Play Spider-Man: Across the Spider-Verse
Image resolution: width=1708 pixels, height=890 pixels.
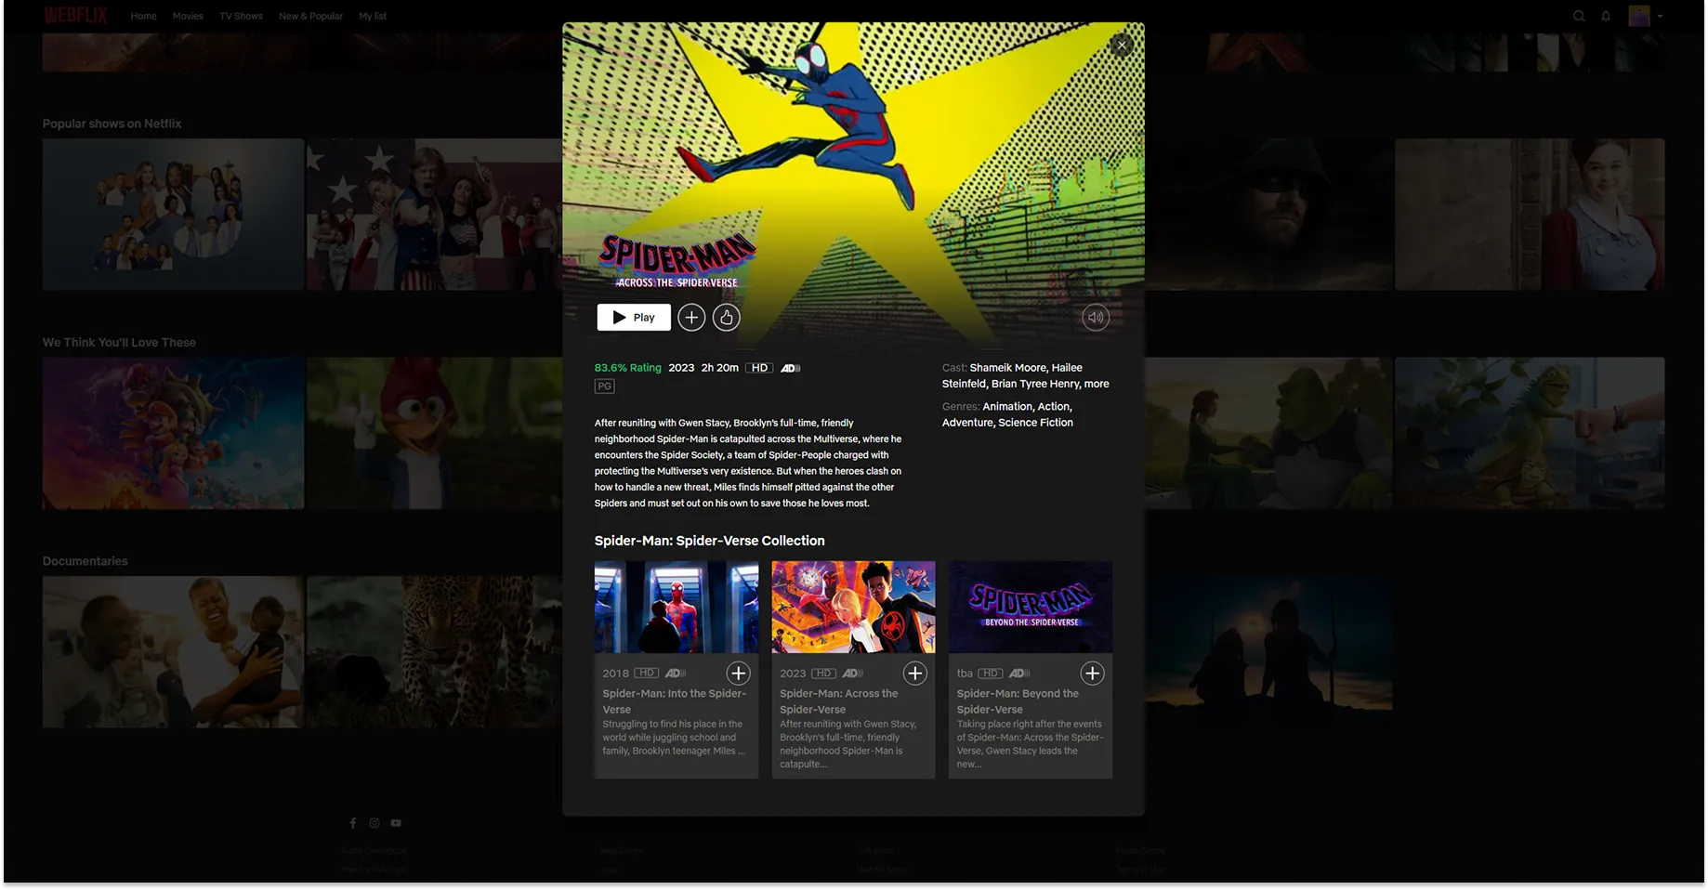(633, 317)
